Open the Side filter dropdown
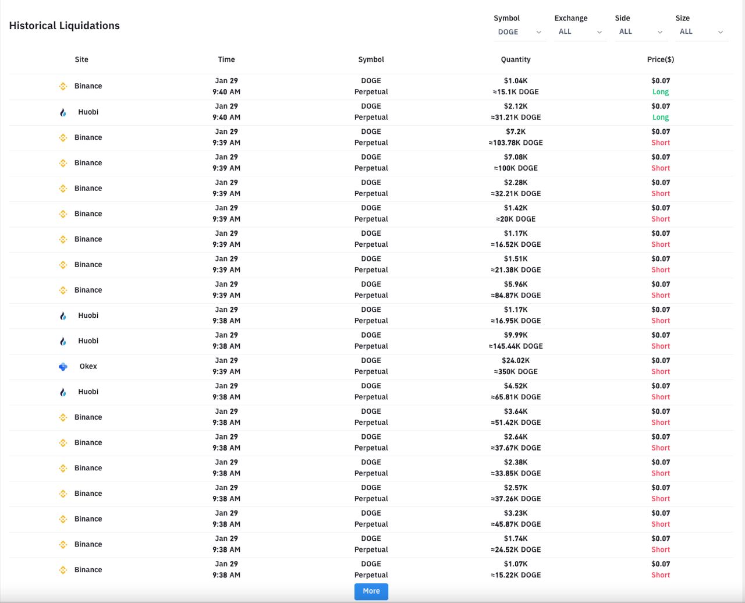Viewport: 745px width, 603px height. pos(640,32)
